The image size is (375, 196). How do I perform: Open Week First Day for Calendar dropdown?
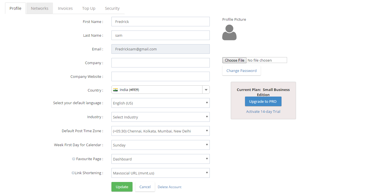[x=160, y=145]
